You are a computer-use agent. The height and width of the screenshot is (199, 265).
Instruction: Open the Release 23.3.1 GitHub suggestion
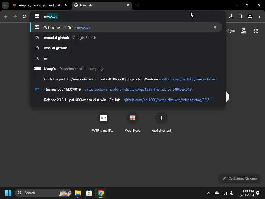(x=126, y=100)
